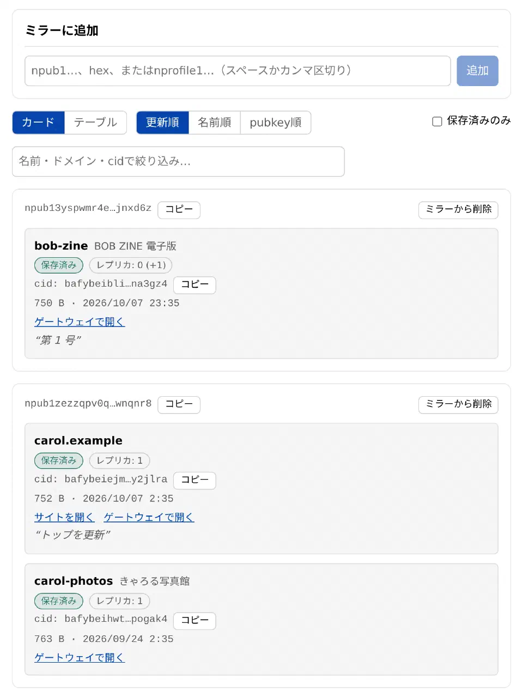
Task: Click the “トップを更新” note text
Action: [72, 535]
